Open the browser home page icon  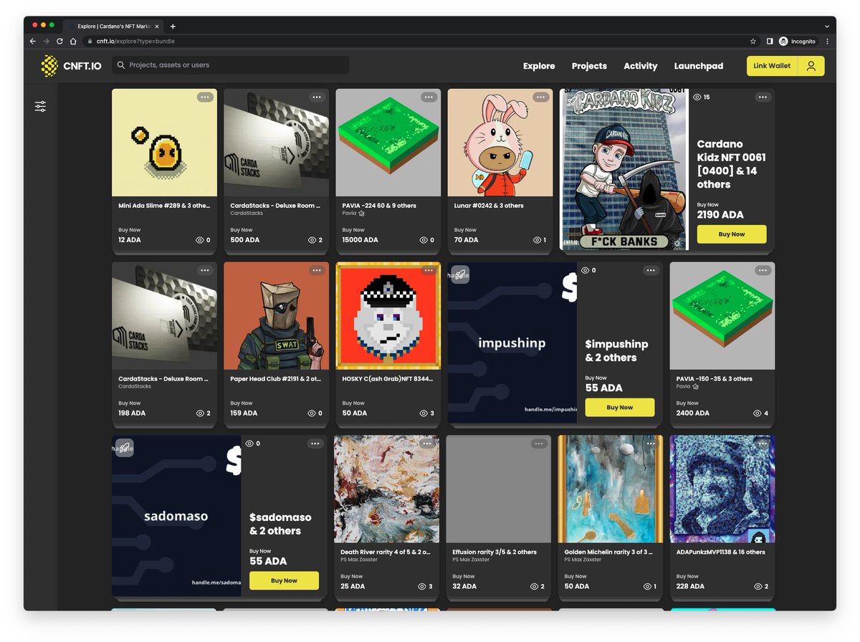73,42
